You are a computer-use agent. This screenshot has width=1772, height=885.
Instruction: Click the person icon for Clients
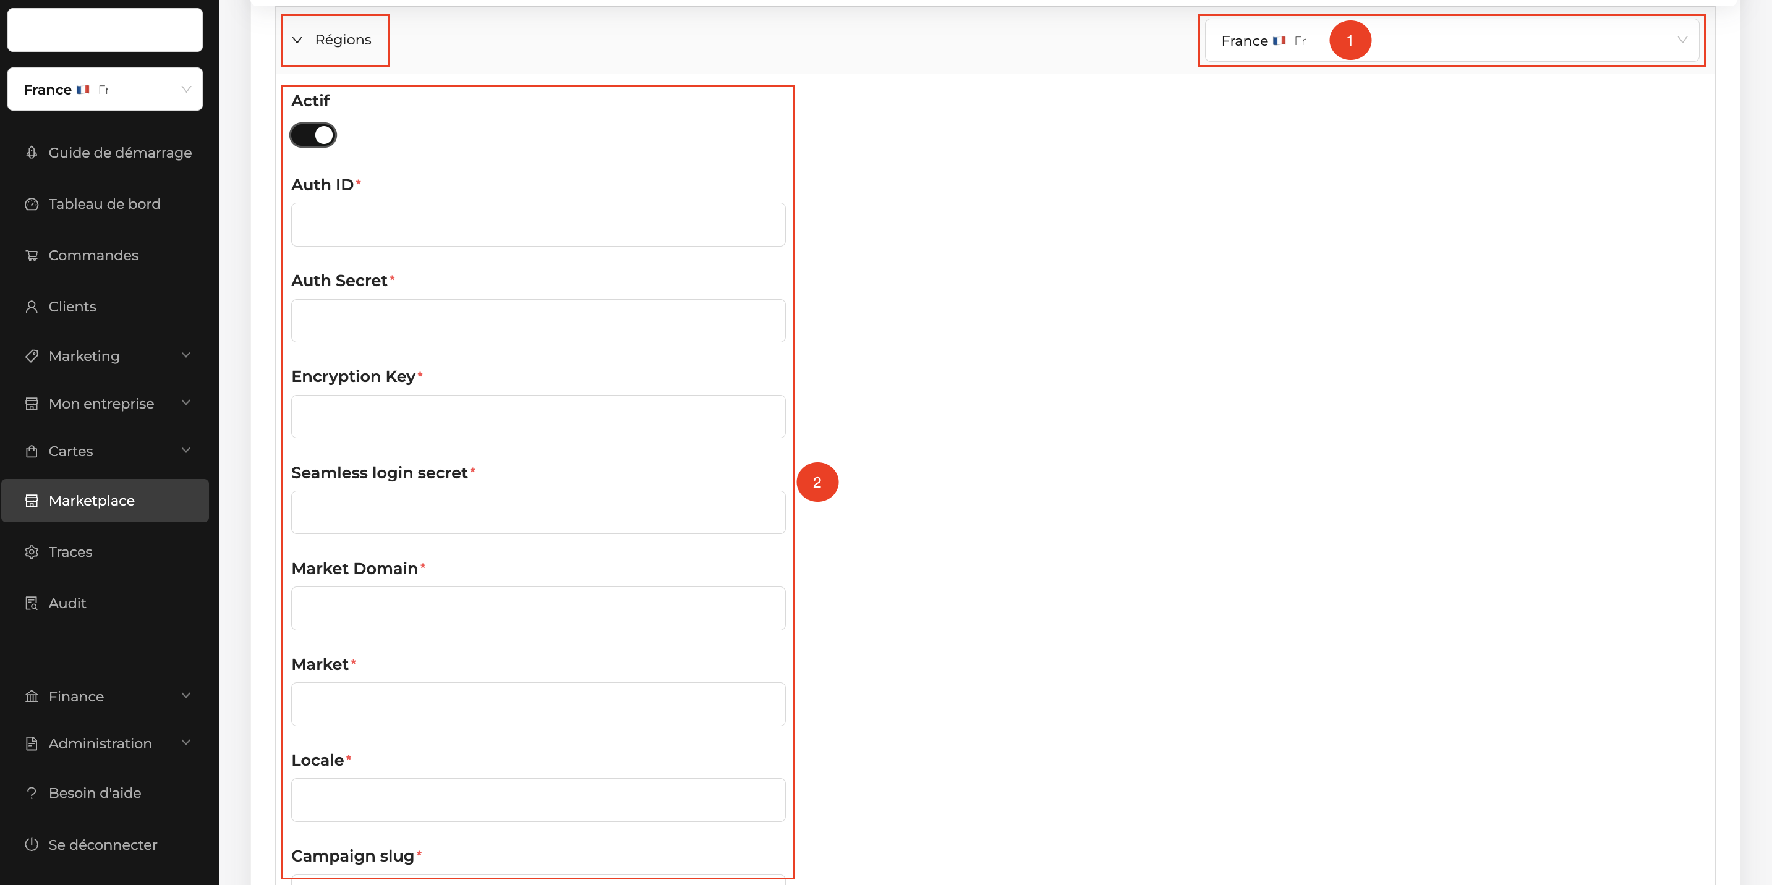click(x=32, y=307)
